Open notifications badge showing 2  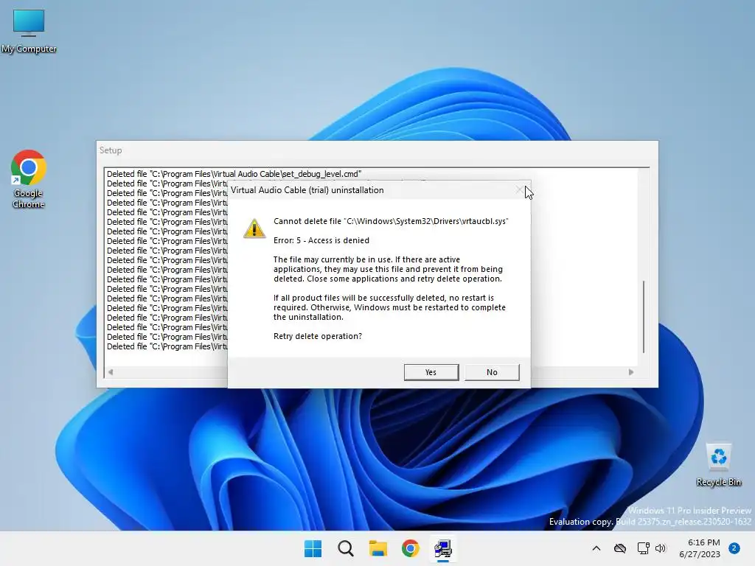point(734,548)
